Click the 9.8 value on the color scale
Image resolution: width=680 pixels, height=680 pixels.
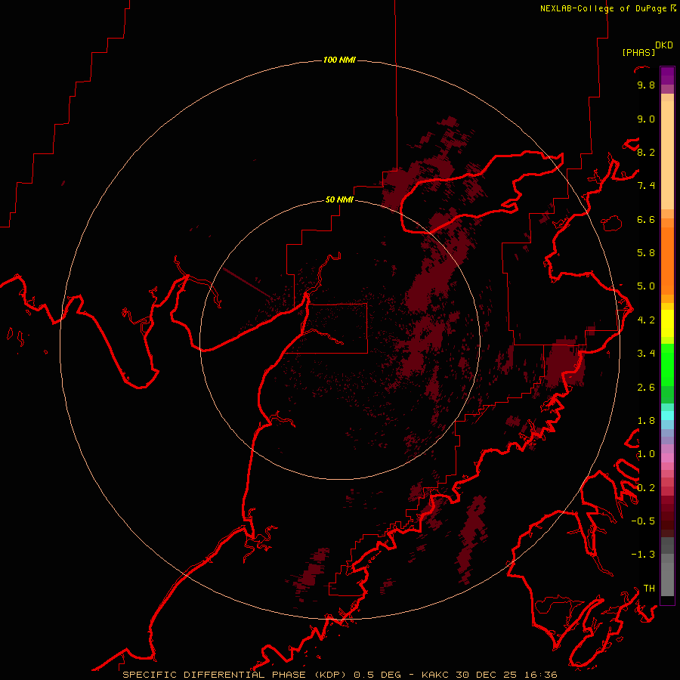click(x=646, y=85)
